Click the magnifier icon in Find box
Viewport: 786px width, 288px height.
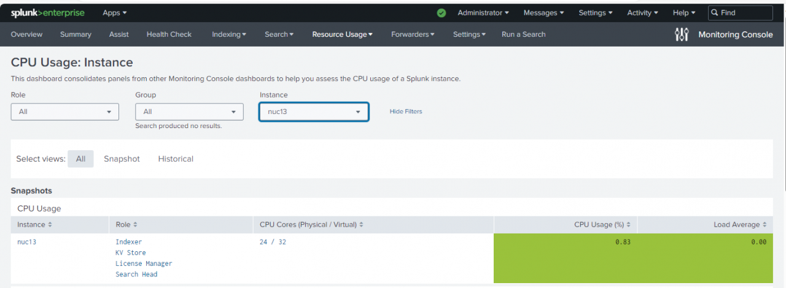coord(715,12)
